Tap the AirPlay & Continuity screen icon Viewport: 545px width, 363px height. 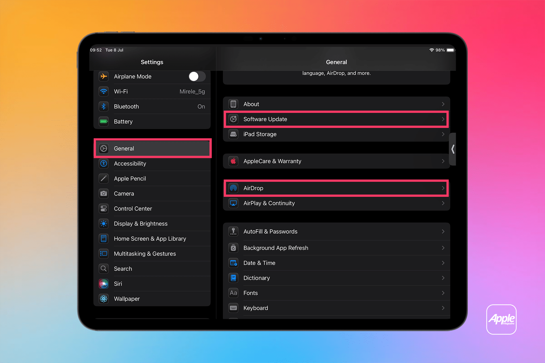[233, 203]
